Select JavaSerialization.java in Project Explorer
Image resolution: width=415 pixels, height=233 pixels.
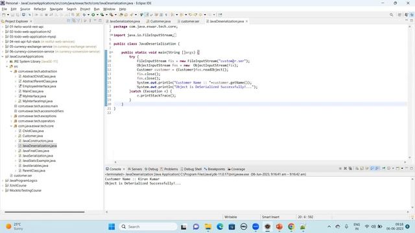[x=38, y=156]
